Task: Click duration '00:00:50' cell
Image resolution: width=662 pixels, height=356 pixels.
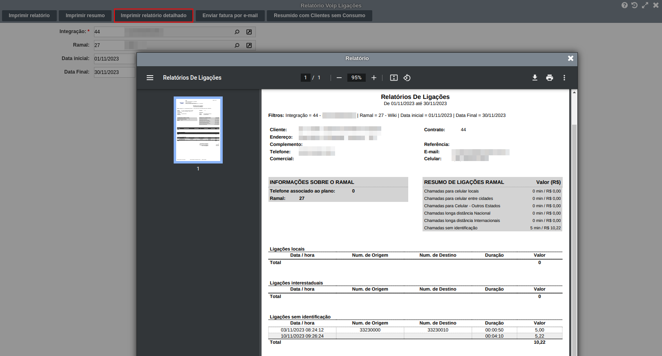Action: click(494, 330)
